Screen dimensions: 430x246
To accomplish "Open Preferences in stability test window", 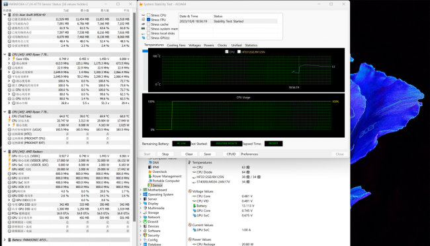I will pyautogui.click(x=249, y=154).
